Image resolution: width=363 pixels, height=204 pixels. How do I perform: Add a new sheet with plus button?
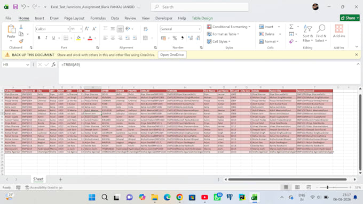[x=60, y=179]
